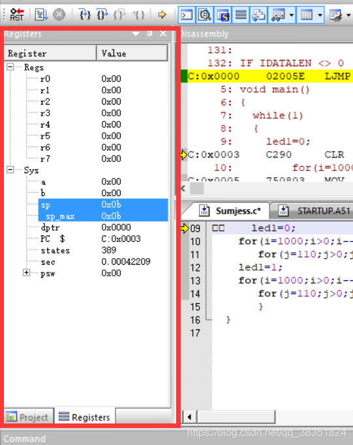Open Memory windows dropdown arrow
Screen dimensions: 353x445
[x=320, y=15]
